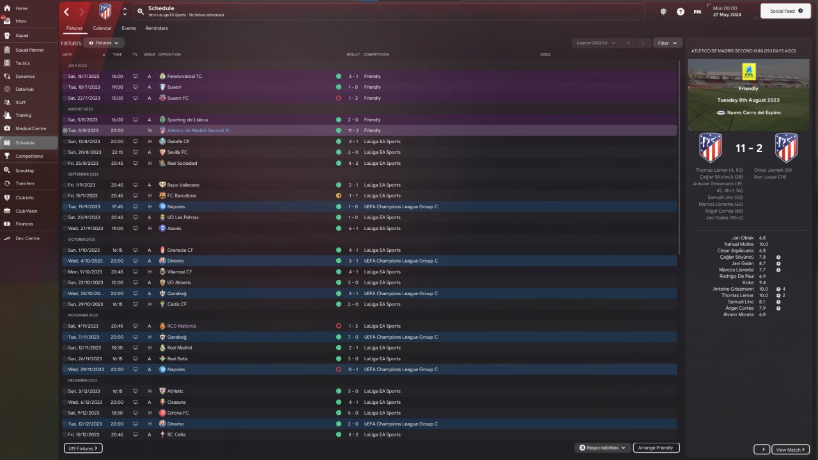Toggle the selector on the Girona FC row
Screen dimensions: 818x460
pyautogui.click(x=65, y=413)
